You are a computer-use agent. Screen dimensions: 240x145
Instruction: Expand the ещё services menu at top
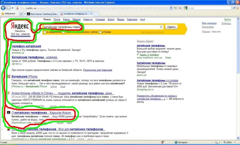tap(142, 20)
